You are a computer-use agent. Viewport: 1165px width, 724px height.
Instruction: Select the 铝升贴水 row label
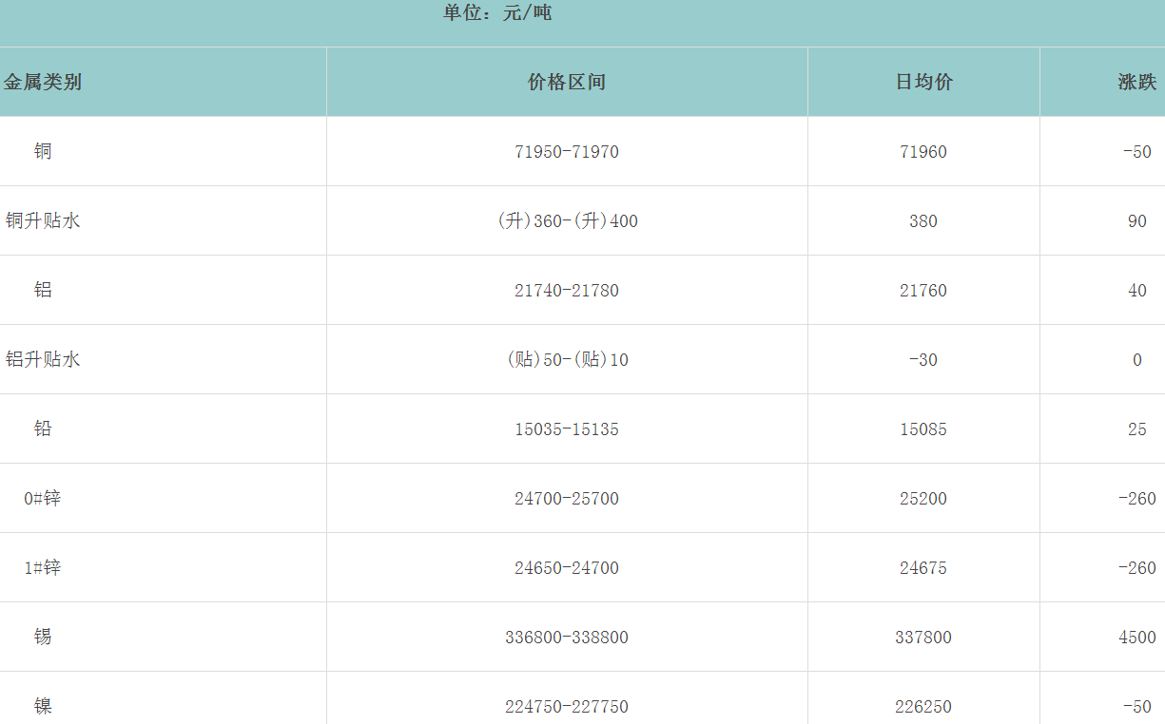[x=43, y=359]
